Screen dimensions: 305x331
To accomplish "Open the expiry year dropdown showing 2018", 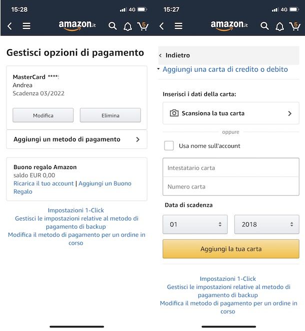I will click(x=266, y=224).
